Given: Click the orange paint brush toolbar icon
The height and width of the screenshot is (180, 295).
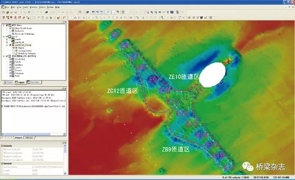Looking at the screenshot, I should 59,18.
